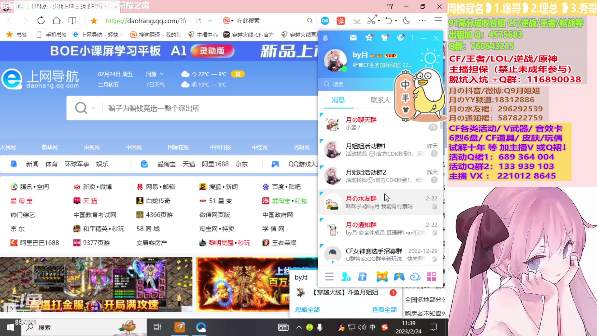Click the QQ notification bell icon
This screenshot has height=336, width=597.
[x=325, y=38]
